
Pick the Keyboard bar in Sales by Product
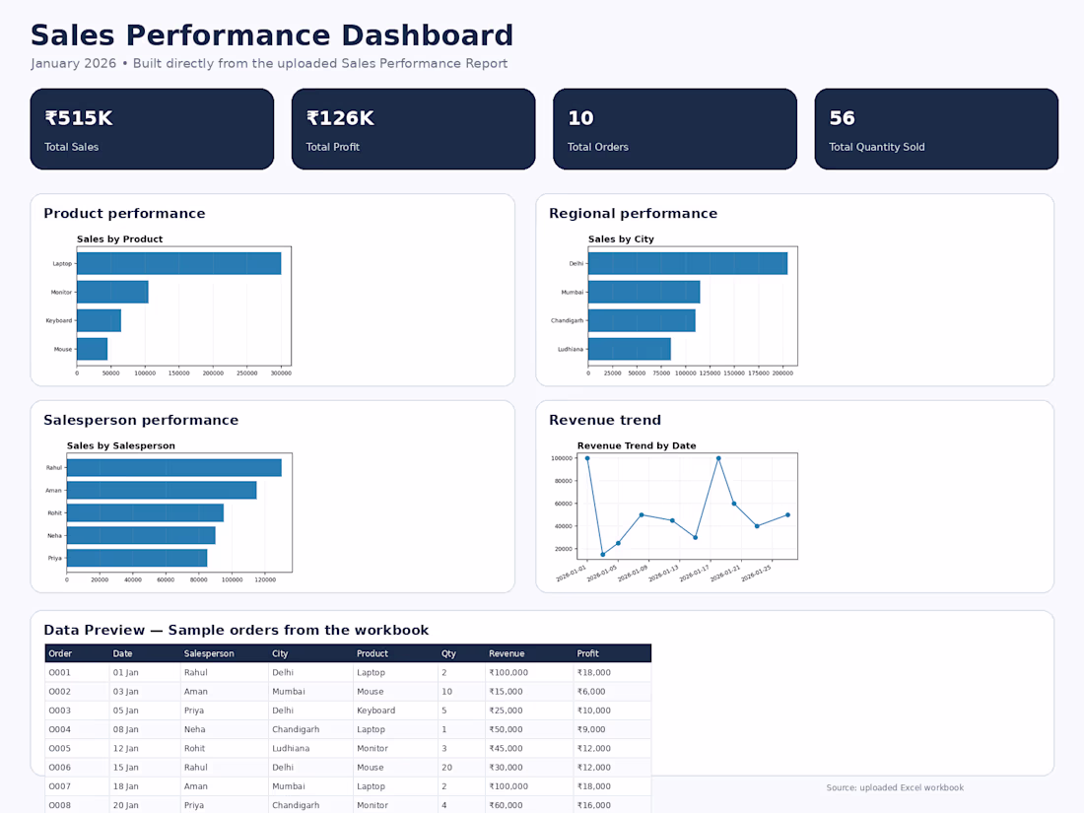[99, 321]
